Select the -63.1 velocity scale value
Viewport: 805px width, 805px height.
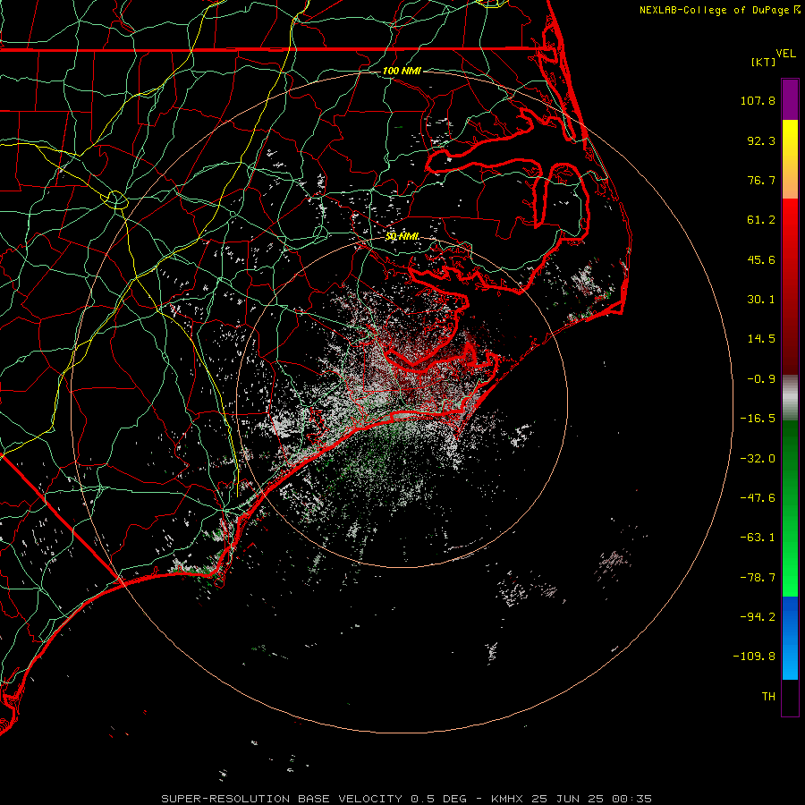[x=758, y=538]
